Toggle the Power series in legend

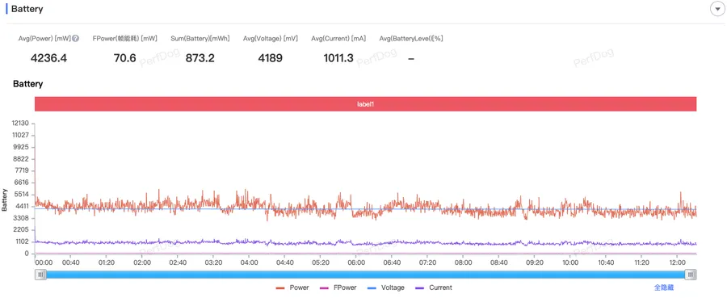point(292,288)
